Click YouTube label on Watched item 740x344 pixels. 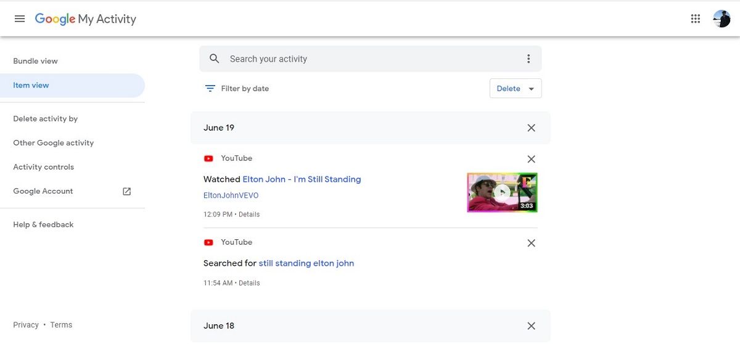click(x=237, y=158)
